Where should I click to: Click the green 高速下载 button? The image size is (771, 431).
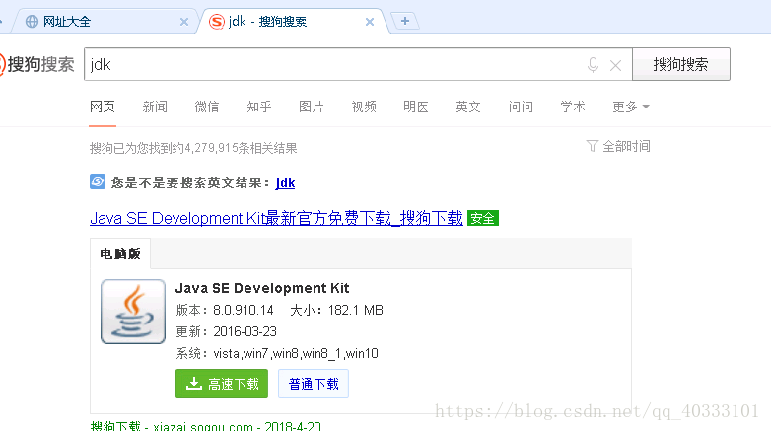point(222,384)
